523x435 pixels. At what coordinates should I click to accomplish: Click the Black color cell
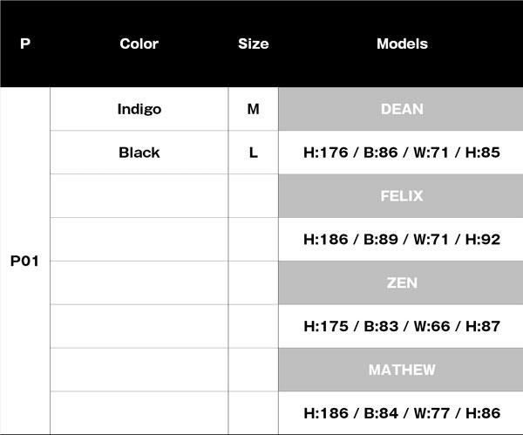click(139, 153)
